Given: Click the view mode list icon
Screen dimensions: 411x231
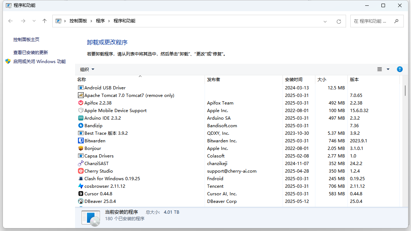Looking at the screenshot, I should 380,69.
